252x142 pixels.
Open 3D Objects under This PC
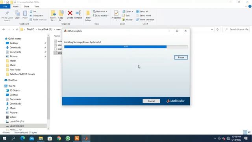[15, 90]
